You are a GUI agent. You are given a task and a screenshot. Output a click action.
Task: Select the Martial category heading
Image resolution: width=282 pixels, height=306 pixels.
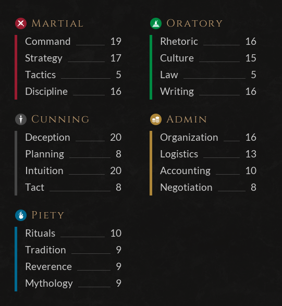(x=57, y=23)
